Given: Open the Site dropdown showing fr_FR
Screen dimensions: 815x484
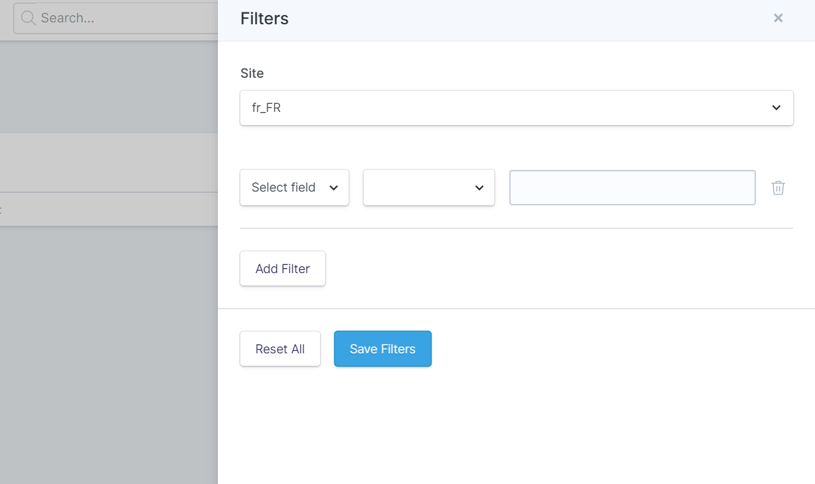Looking at the screenshot, I should [x=517, y=107].
